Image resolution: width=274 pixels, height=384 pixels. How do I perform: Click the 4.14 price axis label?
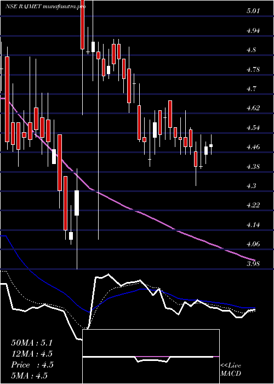tap(253, 225)
